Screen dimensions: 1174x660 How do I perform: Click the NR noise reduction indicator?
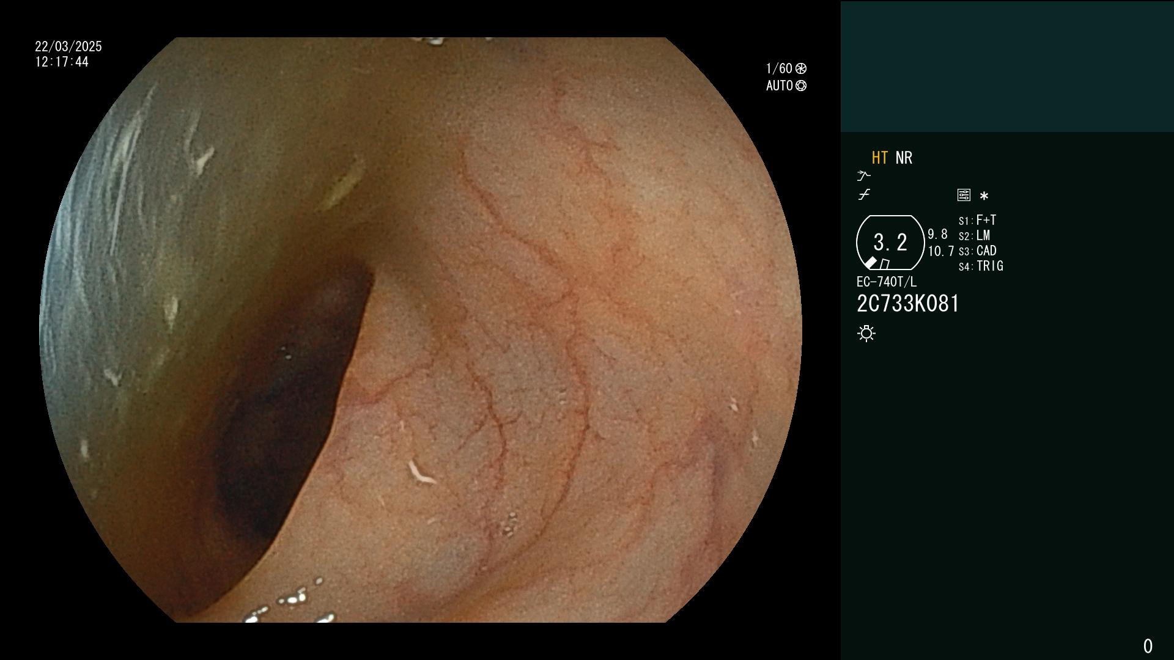pyautogui.click(x=904, y=158)
